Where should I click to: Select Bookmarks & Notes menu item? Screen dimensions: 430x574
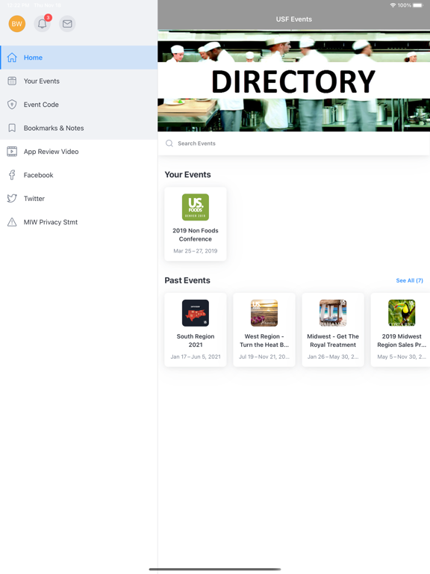[79, 128]
